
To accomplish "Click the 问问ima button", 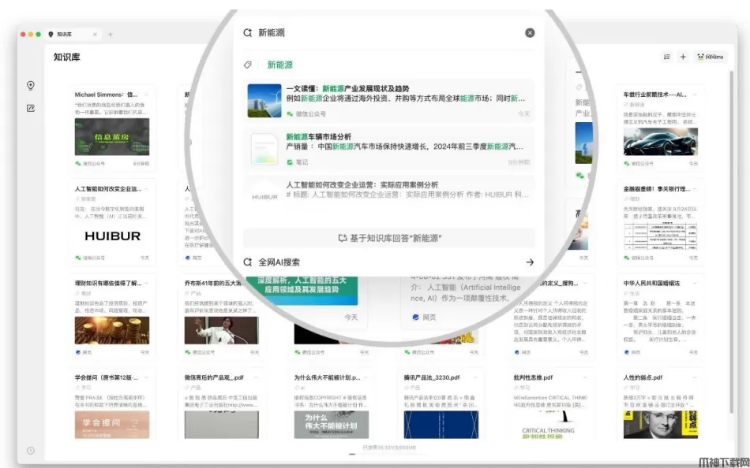I will pos(711,57).
